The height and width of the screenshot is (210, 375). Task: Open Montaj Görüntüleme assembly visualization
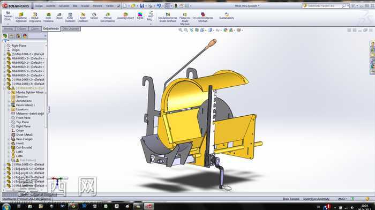pyautogui.click(x=108, y=18)
